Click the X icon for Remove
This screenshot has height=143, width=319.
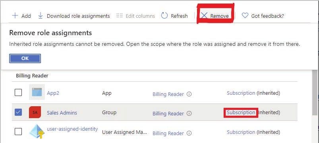point(204,15)
